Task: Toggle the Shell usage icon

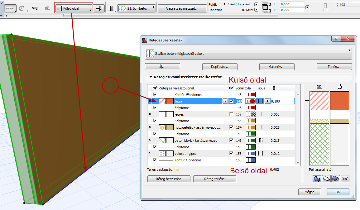Action: click(345, 179)
